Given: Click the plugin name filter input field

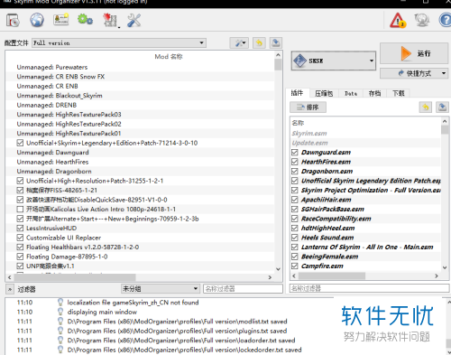Looking at the screenshot, I should [x=369, y=288].
